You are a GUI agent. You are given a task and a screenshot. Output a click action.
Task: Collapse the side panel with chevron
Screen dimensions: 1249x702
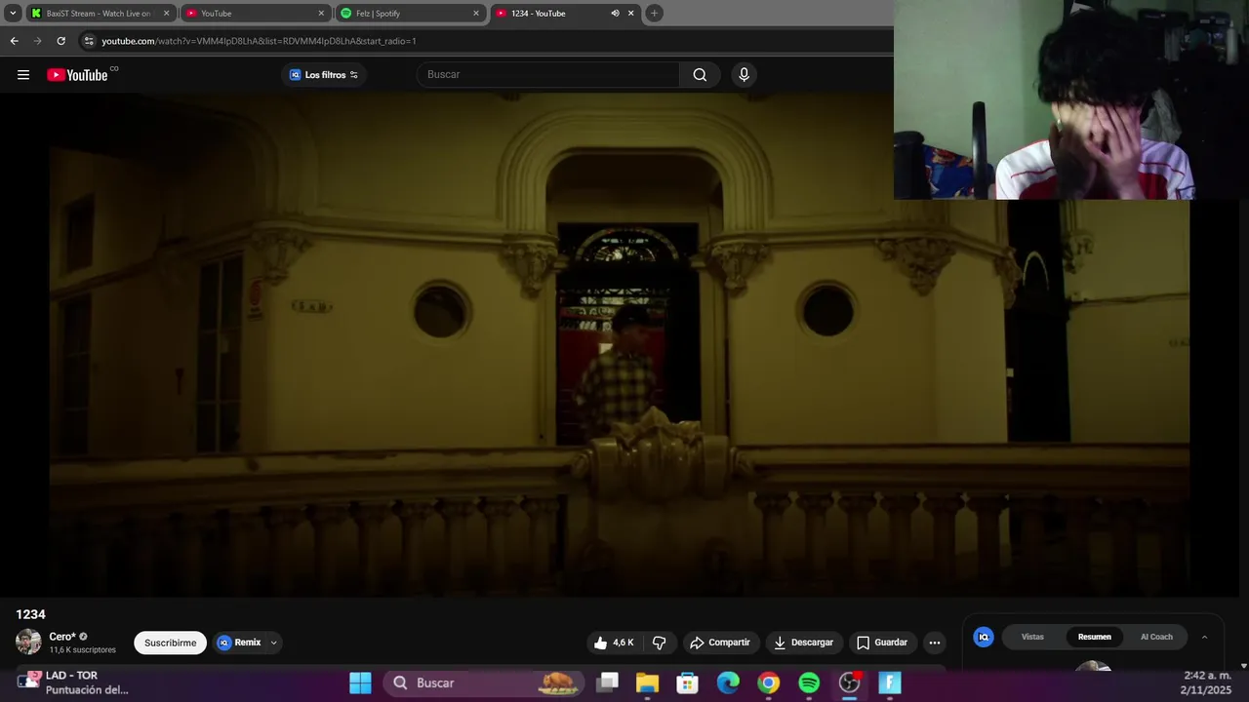tap(1204, 637)
